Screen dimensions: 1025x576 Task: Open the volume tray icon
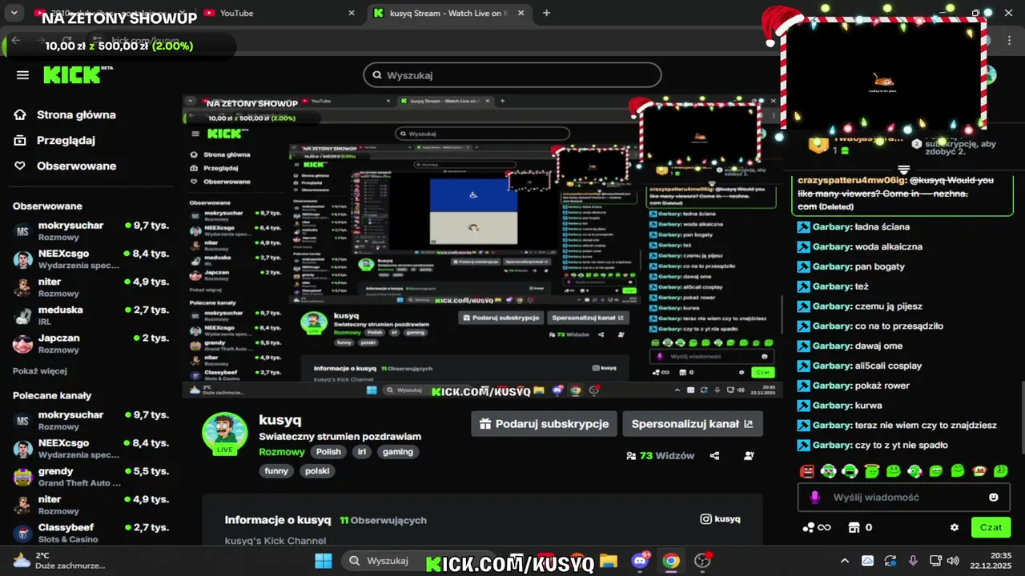[953, 561]
